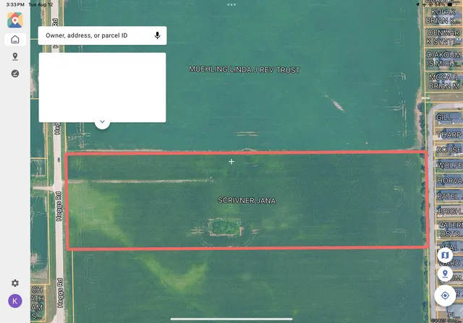This screenshot has width=463, height=323.
Task: Tap the app logo in the sidebar
Action: click(14, 20)
